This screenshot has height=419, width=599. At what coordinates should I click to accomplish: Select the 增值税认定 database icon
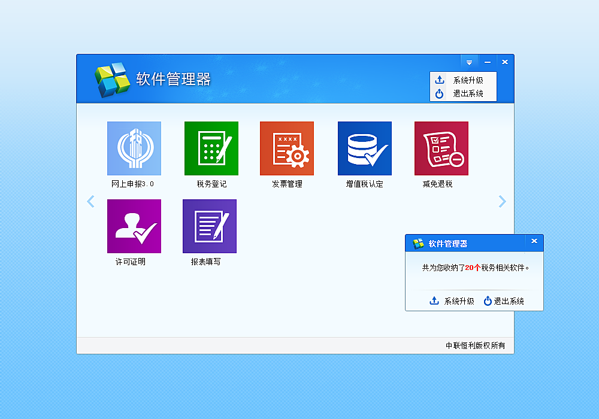coord(365,148)
